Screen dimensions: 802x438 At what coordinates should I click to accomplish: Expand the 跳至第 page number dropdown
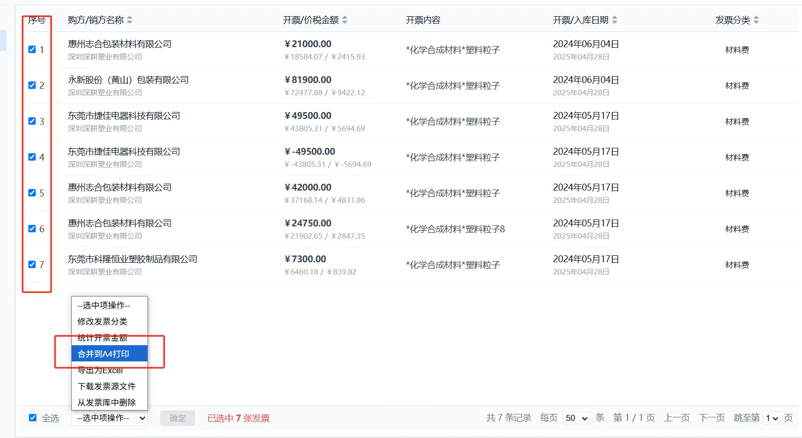coord(772,418)
